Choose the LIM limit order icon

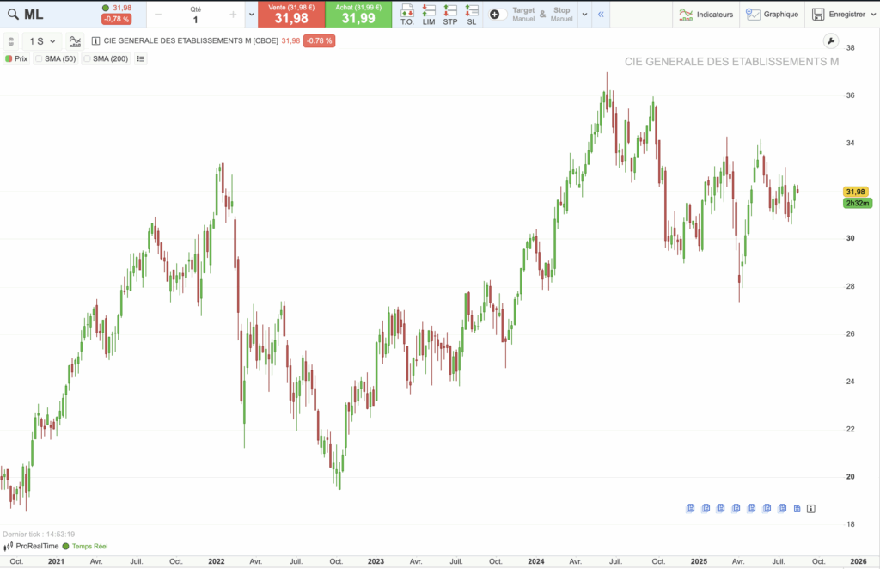coord(429,14)
